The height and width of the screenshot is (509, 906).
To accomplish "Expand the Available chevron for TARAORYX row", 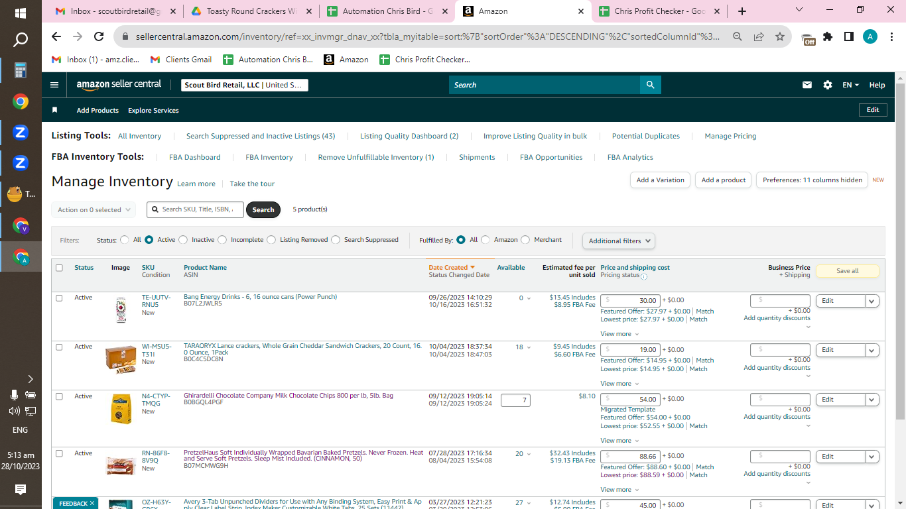I will [529, 347].
